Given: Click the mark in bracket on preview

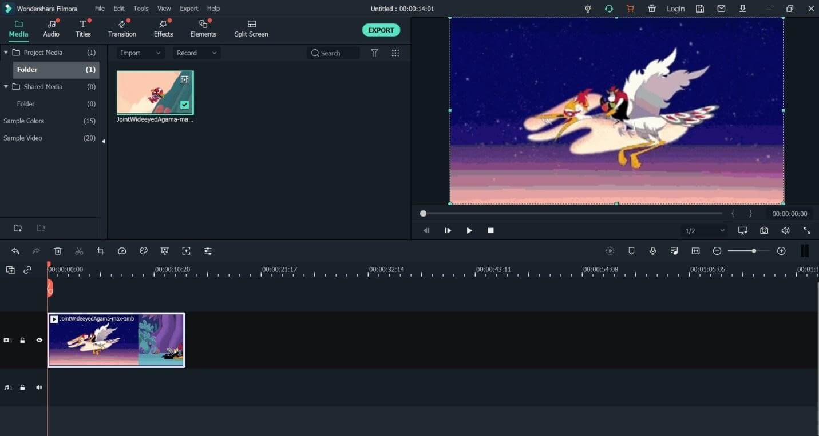Looking at the screenshot, I should (x=733, y=214).
